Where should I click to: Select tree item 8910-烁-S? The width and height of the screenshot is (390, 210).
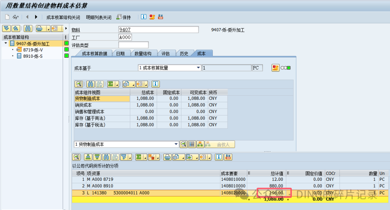click(33, 56)
